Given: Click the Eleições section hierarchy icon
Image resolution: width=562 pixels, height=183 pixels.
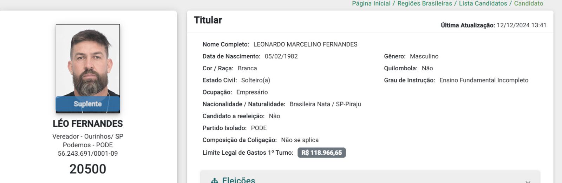Looking at the screenshot, I should 214,181.
